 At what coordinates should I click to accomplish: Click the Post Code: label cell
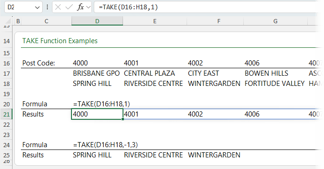[39, 63]
